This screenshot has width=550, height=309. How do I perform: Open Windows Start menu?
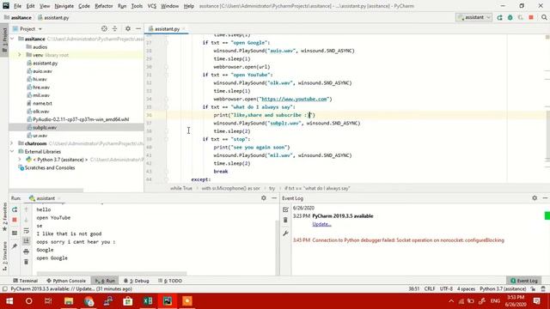pos(9,301)
